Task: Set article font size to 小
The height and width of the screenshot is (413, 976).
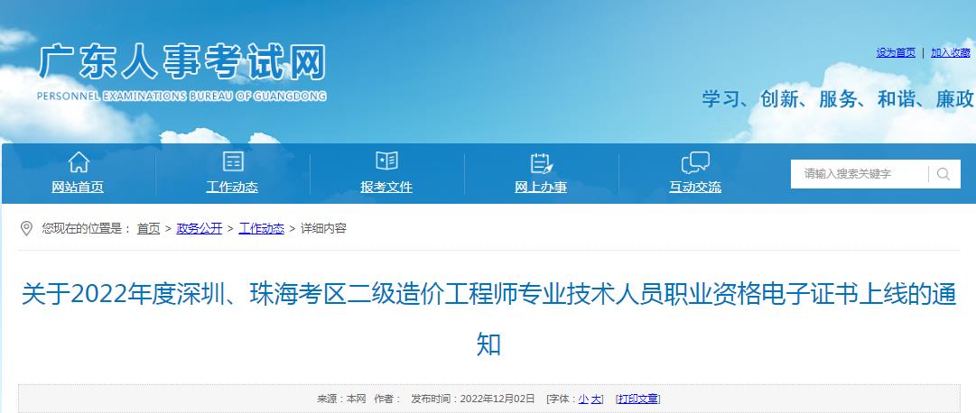Action: [x=583, y=399]
